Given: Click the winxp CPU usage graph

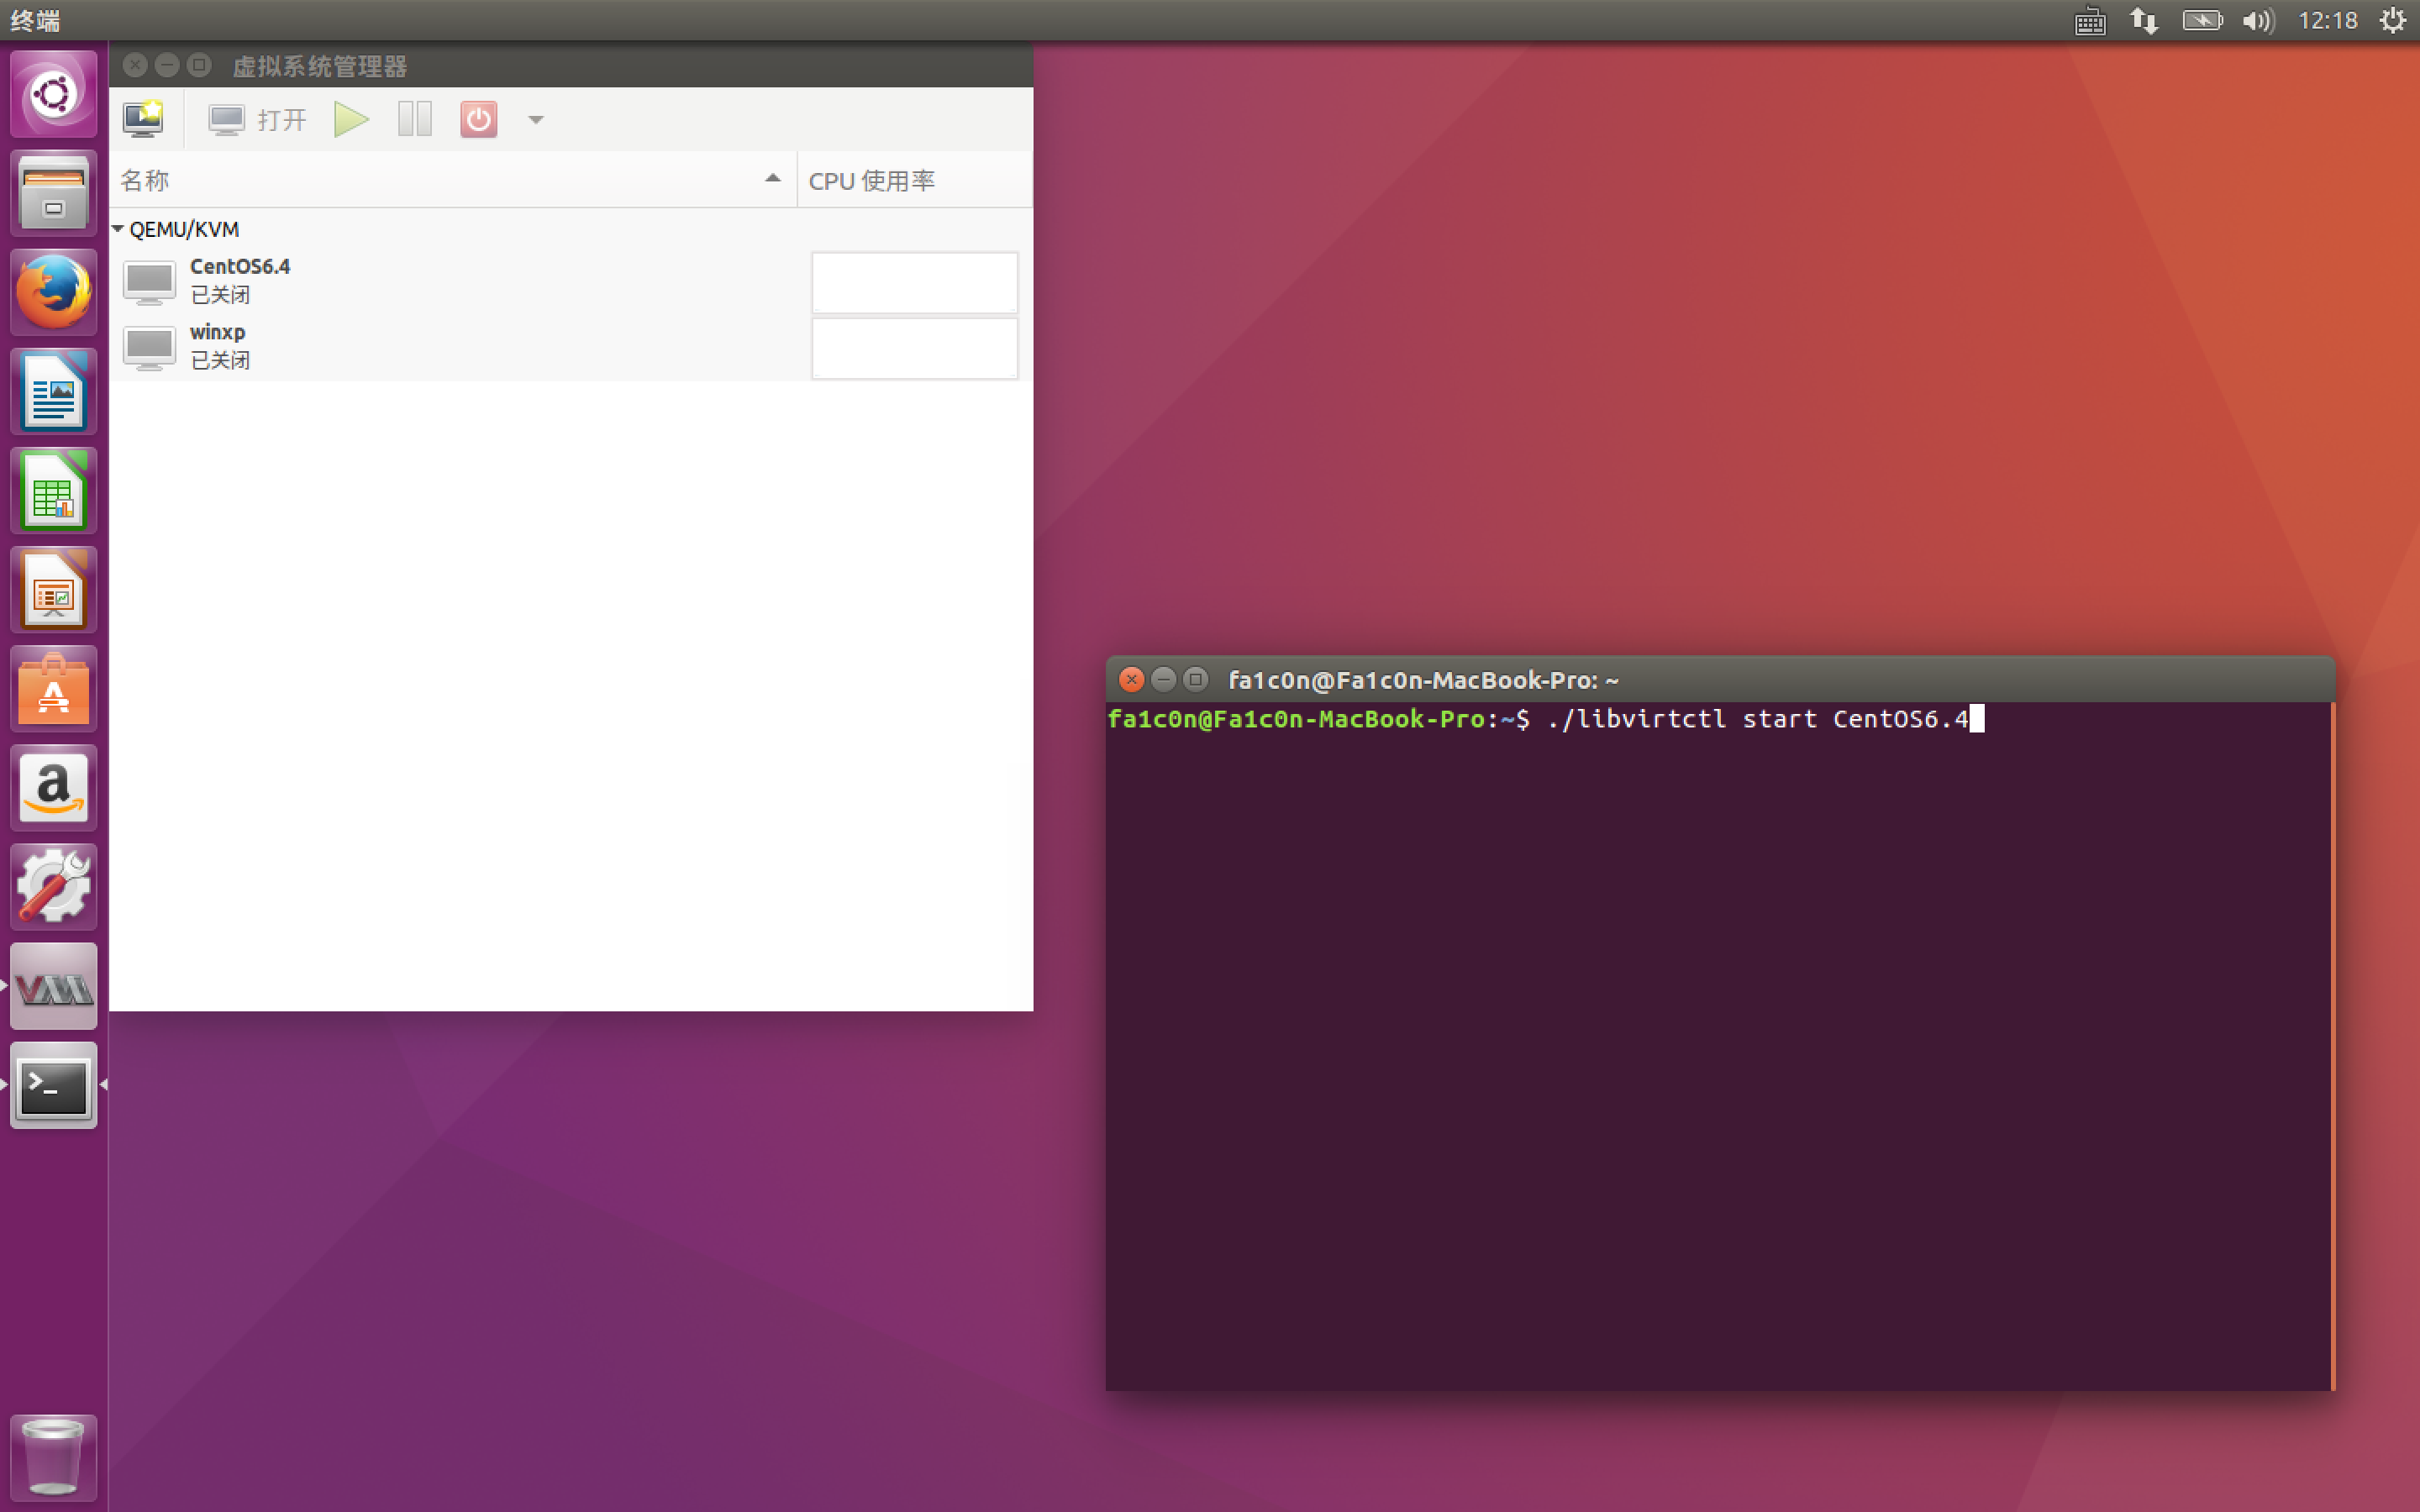Looking at the screenshot, I should tap(914, 348).
